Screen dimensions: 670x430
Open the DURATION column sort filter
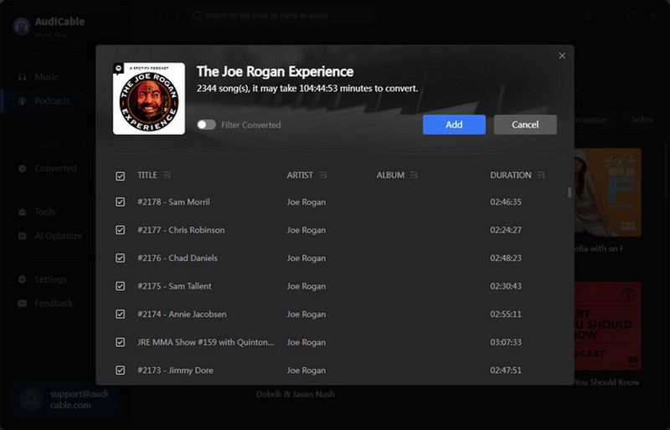pyautogui.click(x=541, y=176)
